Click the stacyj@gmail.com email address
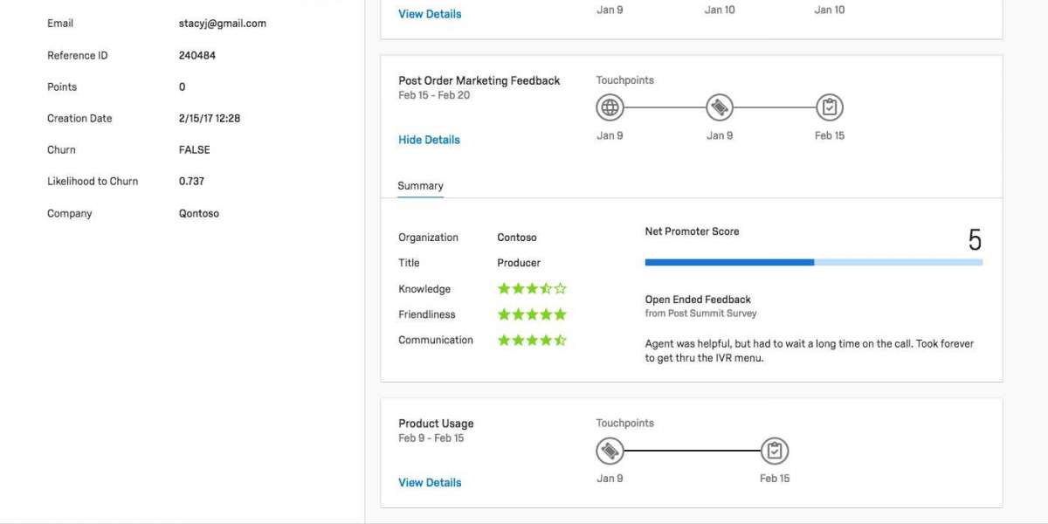Viewport: 1048px width, 524px height. pyautogui.click(x=222, y=24)
